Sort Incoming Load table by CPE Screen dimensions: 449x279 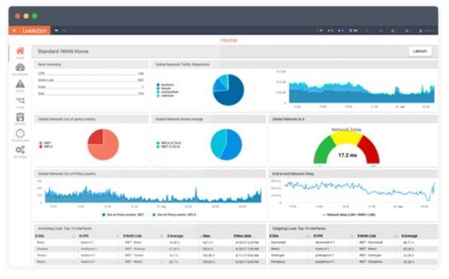tap(84, 236)
